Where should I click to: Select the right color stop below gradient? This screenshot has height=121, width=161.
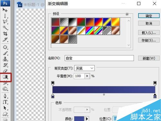(155, 96)
